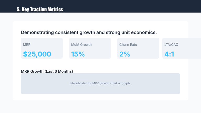This screenshot has width=201, height=113.
Task: Select the $25,000 MRR value
Action: (37, 54)
